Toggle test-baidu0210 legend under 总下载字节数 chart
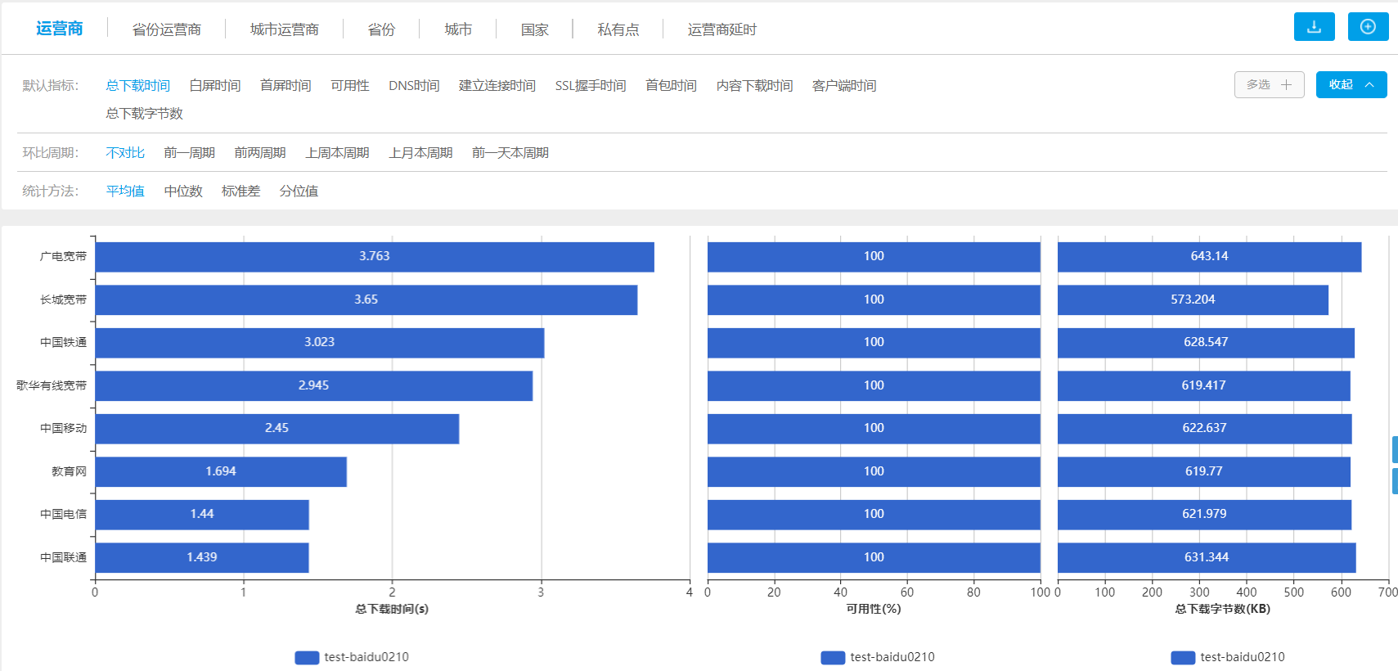The image size is (1398, 671). 1229,657
